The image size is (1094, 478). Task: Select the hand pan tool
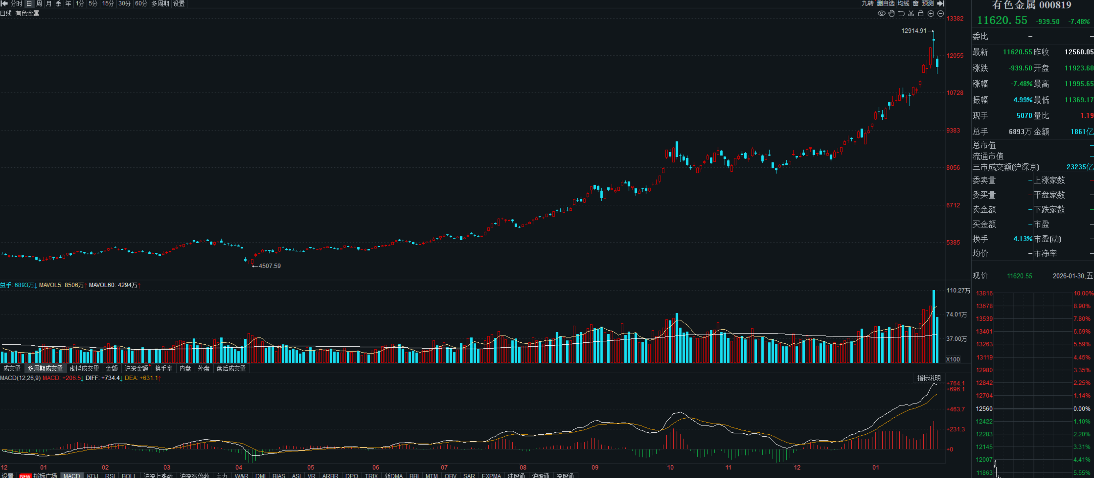(891, 14)
